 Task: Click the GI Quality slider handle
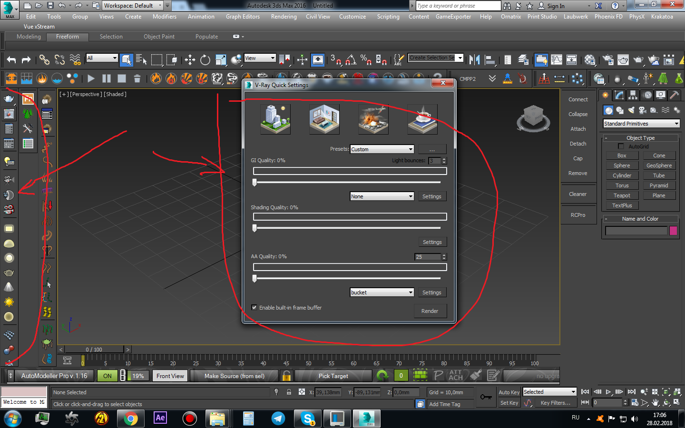pos(254,182)
